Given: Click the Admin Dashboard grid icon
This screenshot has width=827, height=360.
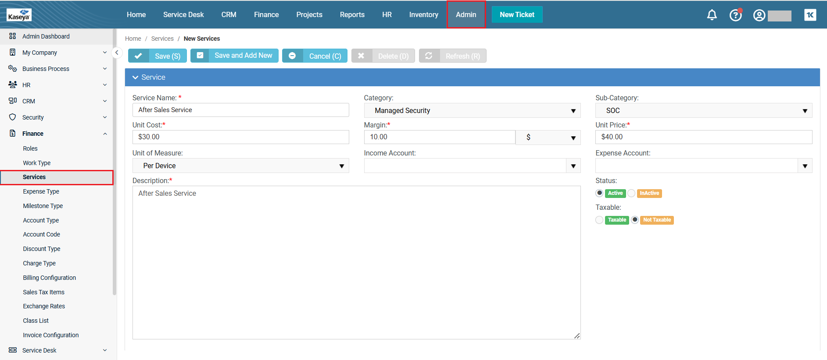Looking at the screenshot, I should coord(12,36).
